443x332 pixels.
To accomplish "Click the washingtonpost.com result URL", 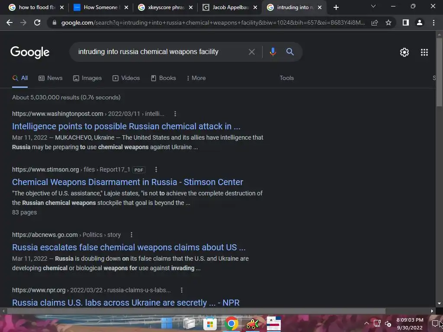I will coord(88,114).
